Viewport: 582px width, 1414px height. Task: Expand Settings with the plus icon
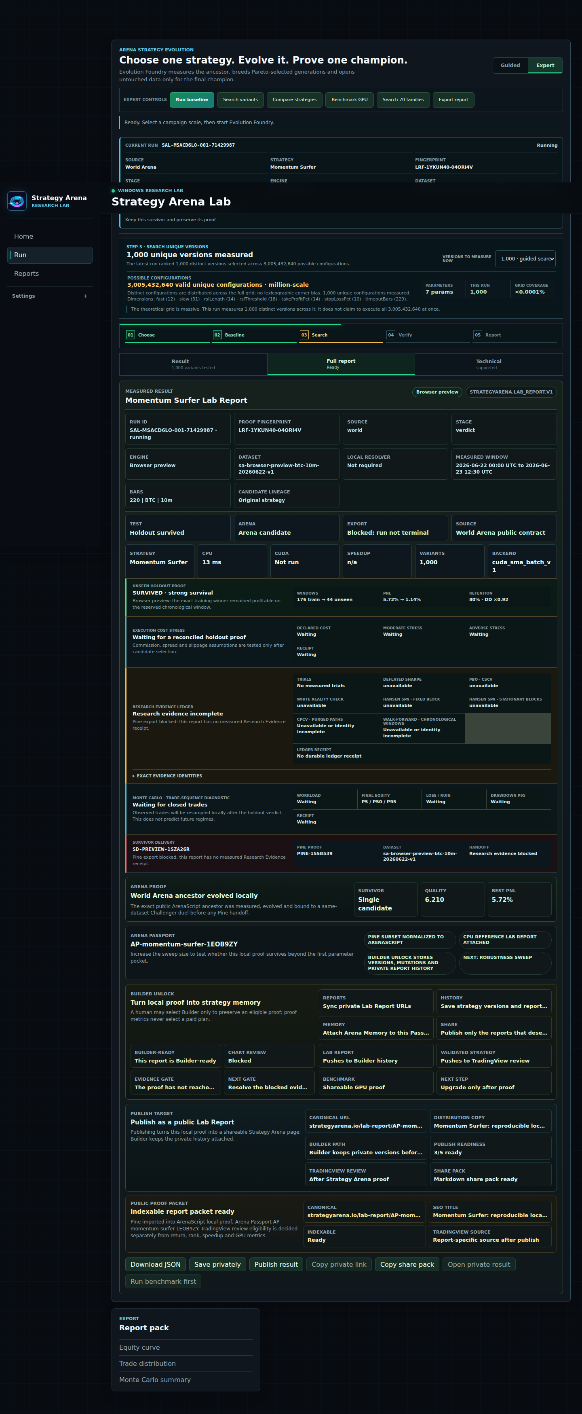tap(86, 296)
